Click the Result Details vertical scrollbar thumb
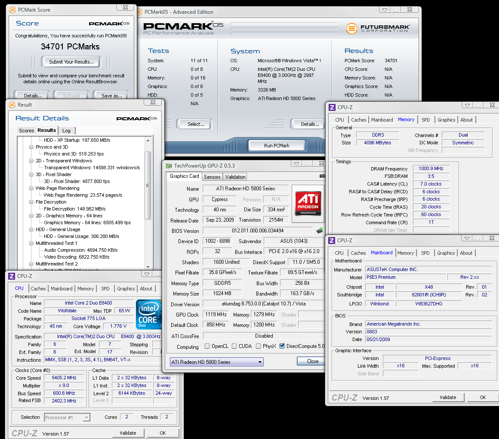 coord(148,186)
